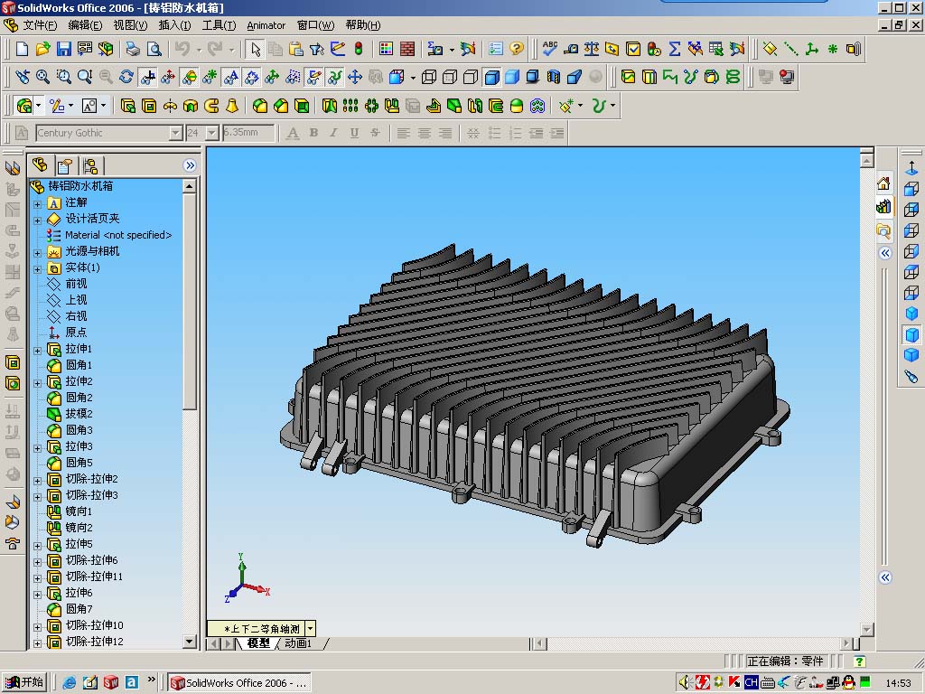The image size is (925, 694).
Task: Click the Revolved Boss feature icon
Action: [x=170, y=106]
